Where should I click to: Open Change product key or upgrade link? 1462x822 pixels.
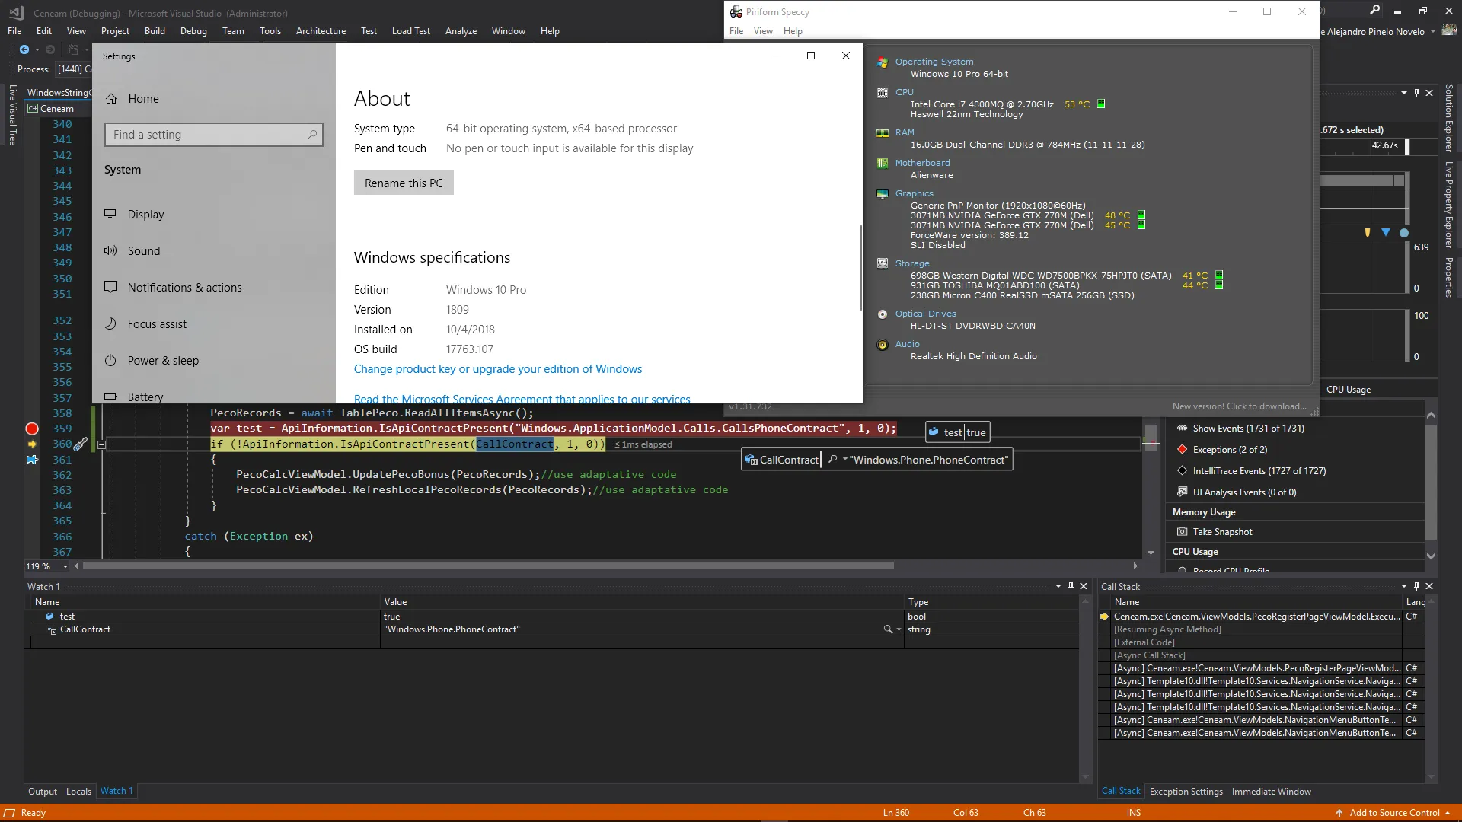pyautogui.click(x=497, y=369)
